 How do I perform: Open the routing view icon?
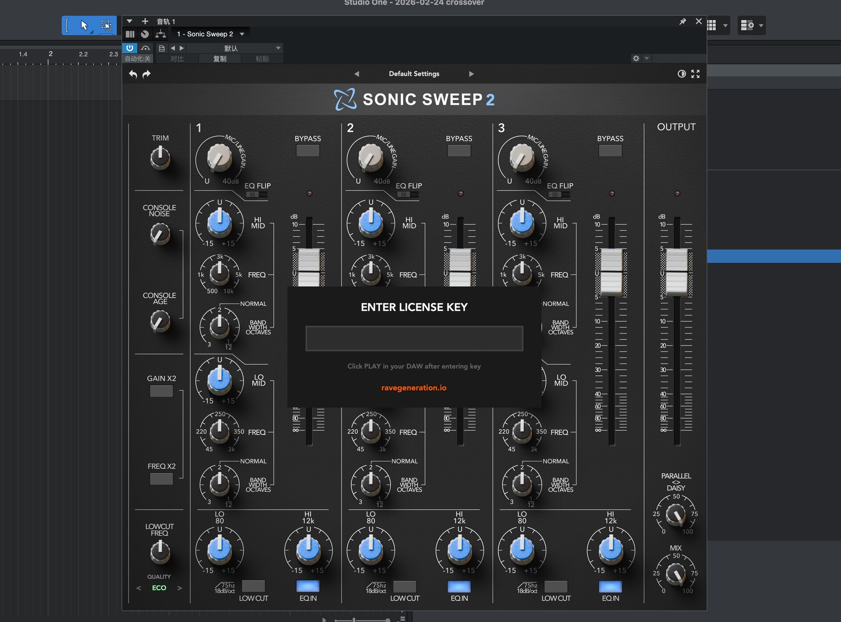(x=161, y=34)
